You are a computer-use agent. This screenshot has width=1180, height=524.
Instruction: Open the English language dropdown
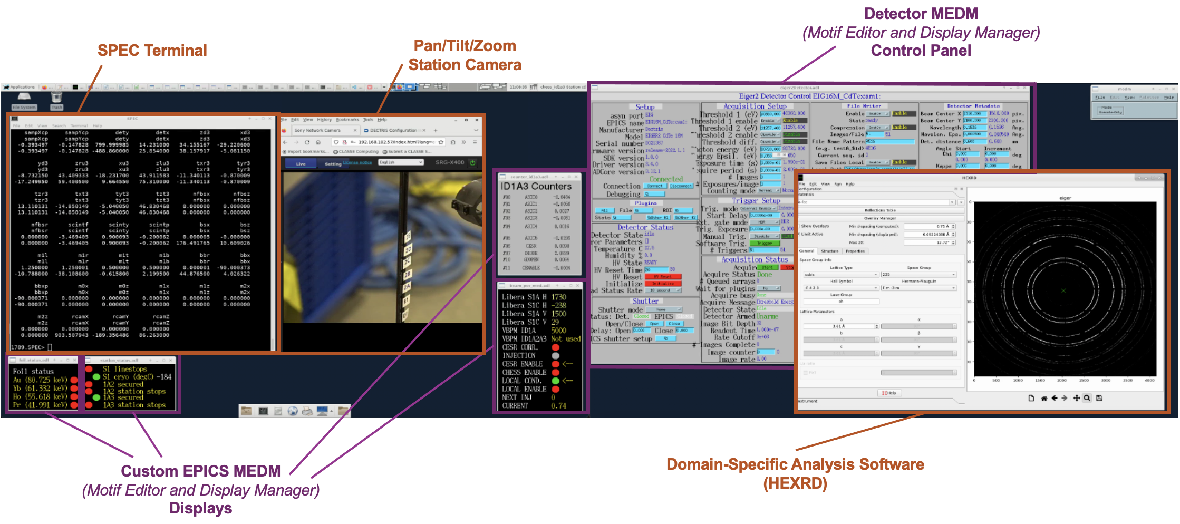click(401, 162)
